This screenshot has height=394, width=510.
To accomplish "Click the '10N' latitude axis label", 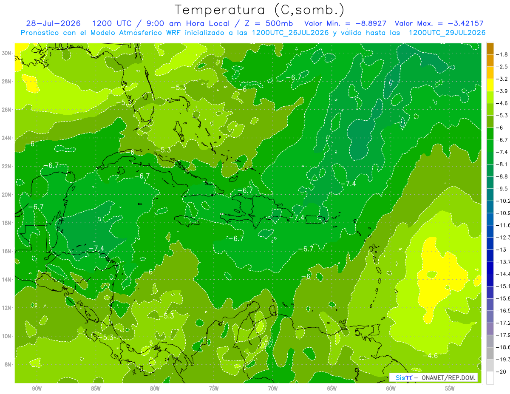I will (6, 336).
